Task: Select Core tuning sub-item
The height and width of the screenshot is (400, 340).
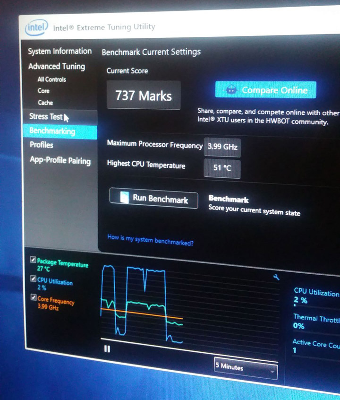Action: pos(43,91)
